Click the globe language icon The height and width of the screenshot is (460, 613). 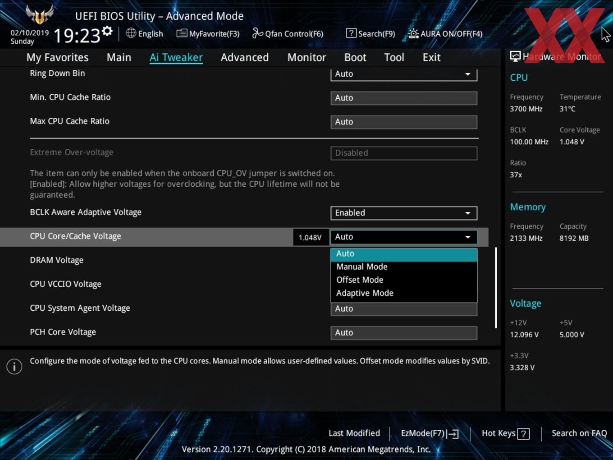[x=131, y=33]
